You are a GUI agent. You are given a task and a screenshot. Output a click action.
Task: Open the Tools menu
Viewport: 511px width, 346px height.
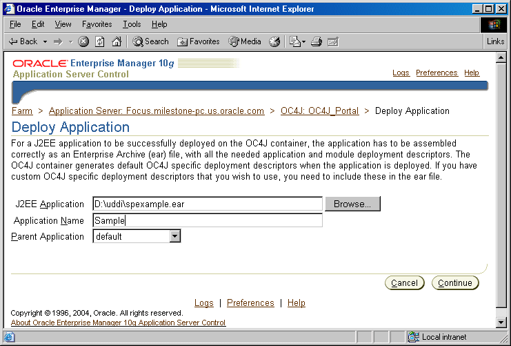(132, 24)
